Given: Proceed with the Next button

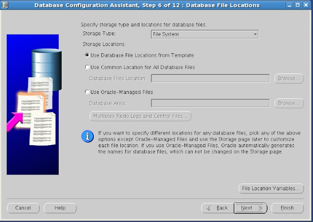Looking at the screenshot, I should pyautogui.click(x=250, y=208).
